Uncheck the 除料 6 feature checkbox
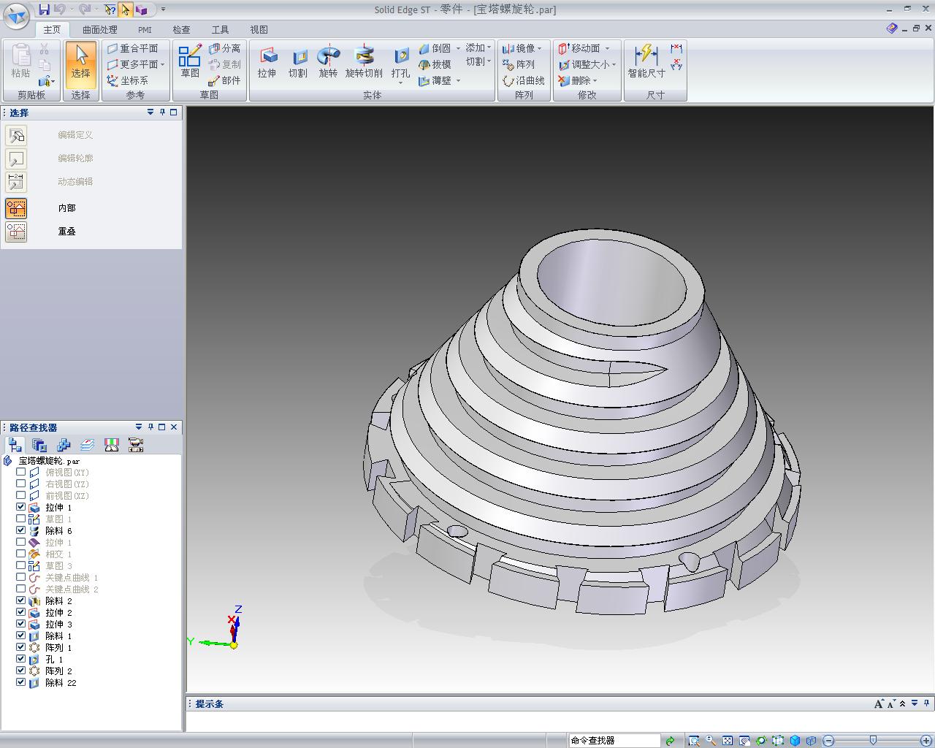This screenshot has height=748, width=935. point(20,530)
